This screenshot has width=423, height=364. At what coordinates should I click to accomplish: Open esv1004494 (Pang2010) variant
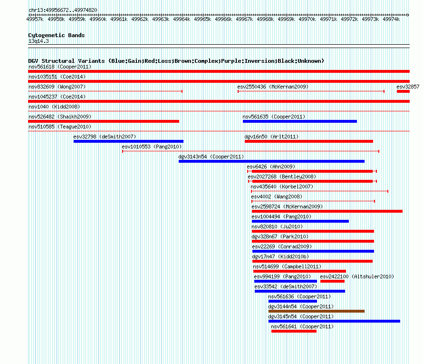[x=281, y=216]
